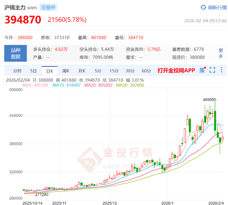Switch to the 5分 interval tab
The width and height of the screenshot is (228, 205).
click(x=98, y=71)
